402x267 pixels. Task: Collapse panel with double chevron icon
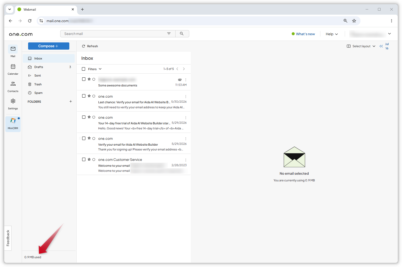click(381, 46)
